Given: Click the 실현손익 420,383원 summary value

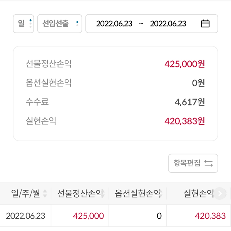Looking at the screenshot, I should pyautogui.click(x=184, y=121).
